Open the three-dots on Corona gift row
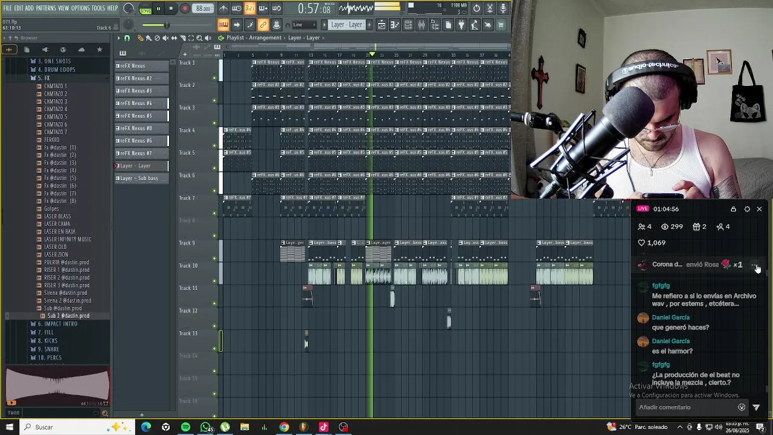Viewport: 773px width, 435px height. (x=754, y=265)
